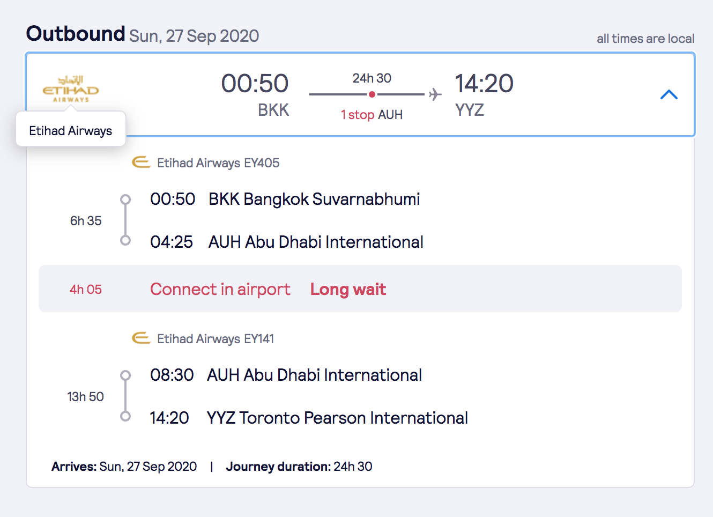
Task: Click the Etihad Airways logo in header
Action: coord(71,89)
